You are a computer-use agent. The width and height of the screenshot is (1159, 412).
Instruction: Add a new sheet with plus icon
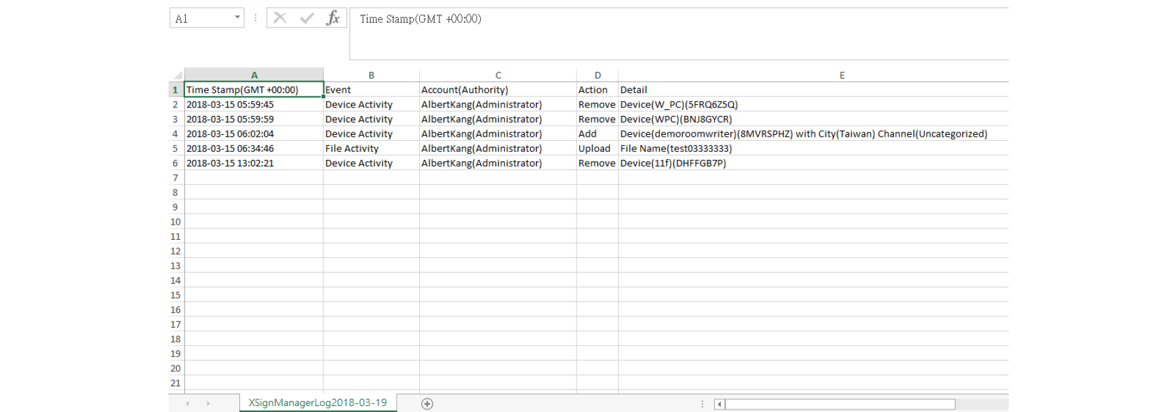click(427, 403)
